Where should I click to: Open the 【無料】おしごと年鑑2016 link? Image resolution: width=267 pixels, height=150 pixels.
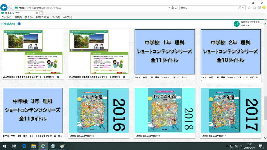[x=82, y=136]
